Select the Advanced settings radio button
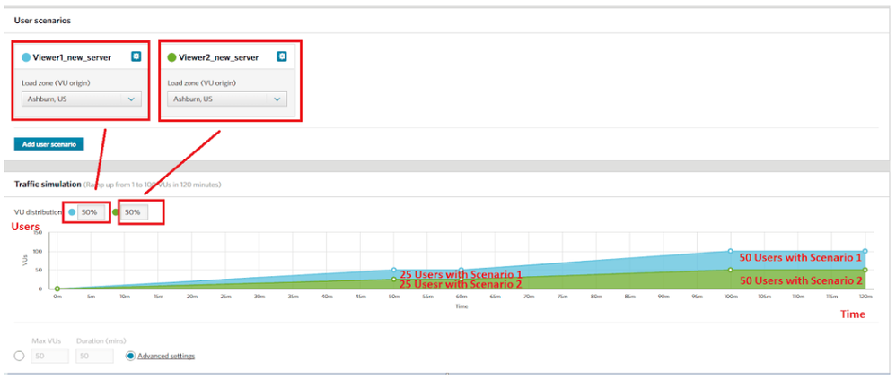The width and height of the screenshot is (896, 379). [x=131, y=356]
